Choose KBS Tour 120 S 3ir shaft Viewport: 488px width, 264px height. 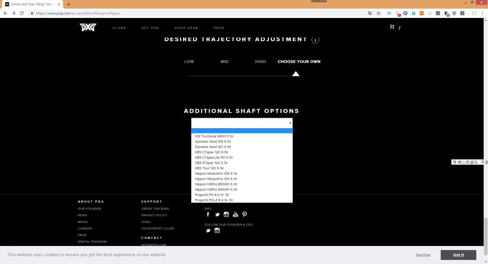(x=209, y=168)
